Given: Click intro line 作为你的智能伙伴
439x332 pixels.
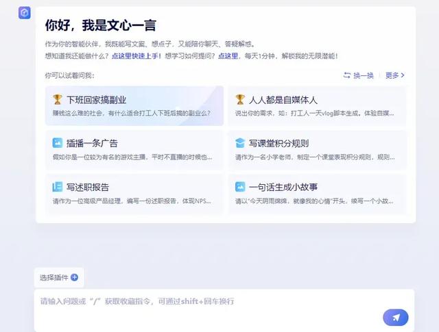Looking at the screenshot, I should tap(150, 44).
